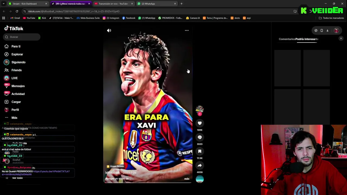Viewport: 347px width, 195px height.
Task: Open Kick bookmark
Action: coord(42,18)
